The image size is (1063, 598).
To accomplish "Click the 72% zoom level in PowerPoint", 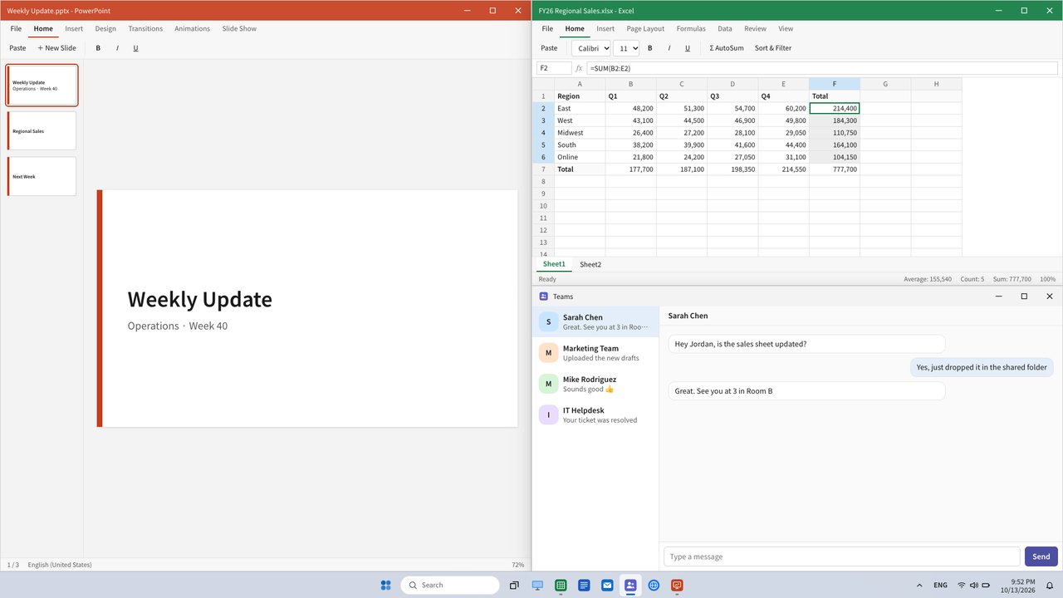I will coord(518,565).
